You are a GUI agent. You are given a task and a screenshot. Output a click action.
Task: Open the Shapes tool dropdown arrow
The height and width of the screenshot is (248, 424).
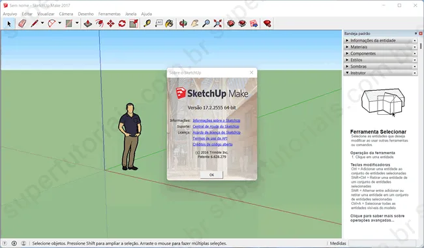click(77, 23)
